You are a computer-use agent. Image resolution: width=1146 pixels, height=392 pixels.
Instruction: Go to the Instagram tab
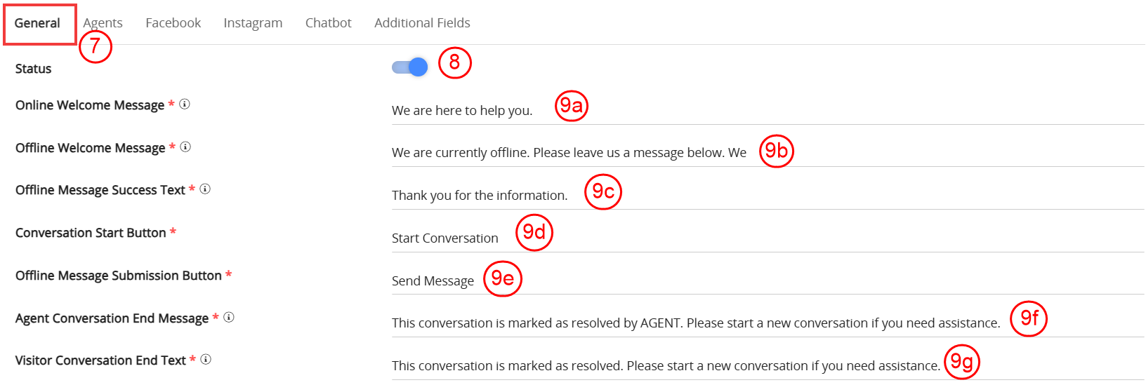coord(253,23)
